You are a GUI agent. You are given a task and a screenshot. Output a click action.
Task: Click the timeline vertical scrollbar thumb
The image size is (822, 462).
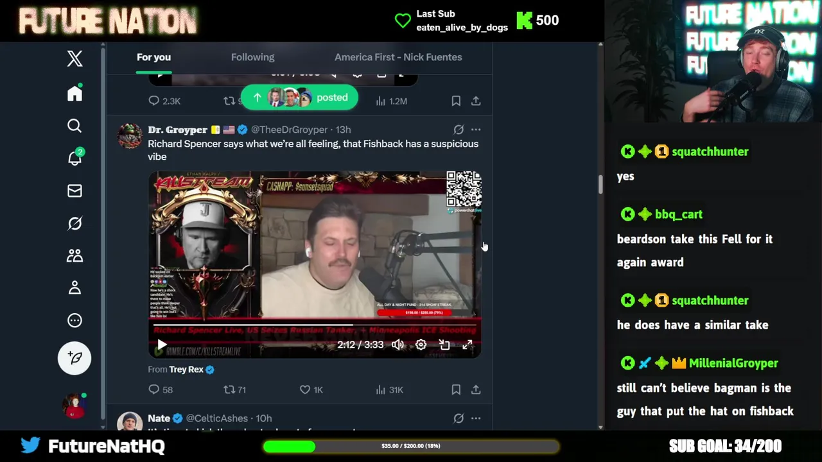(600, 185)
